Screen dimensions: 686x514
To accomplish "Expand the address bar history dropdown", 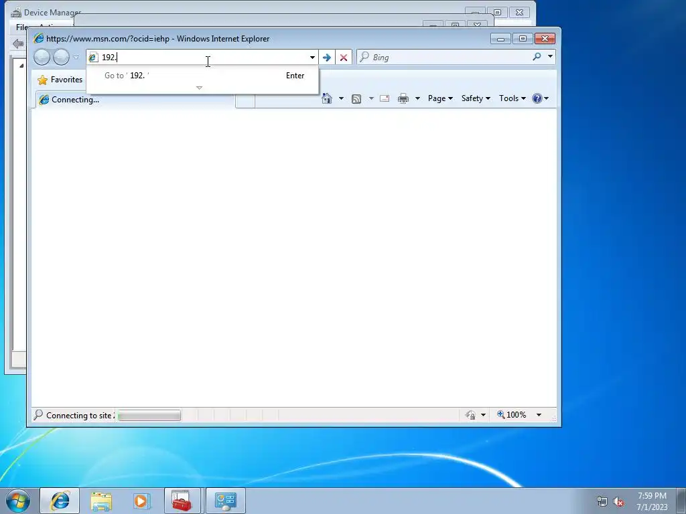I will [312, 58].
